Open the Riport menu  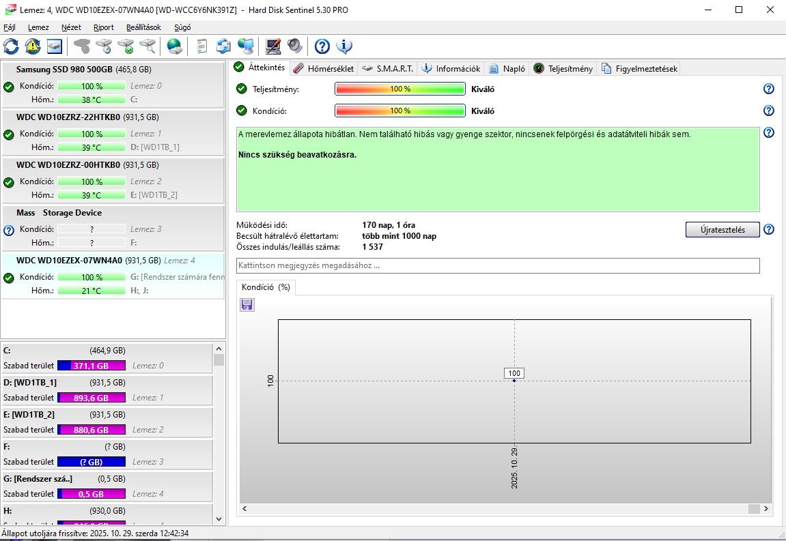[103, 27]
